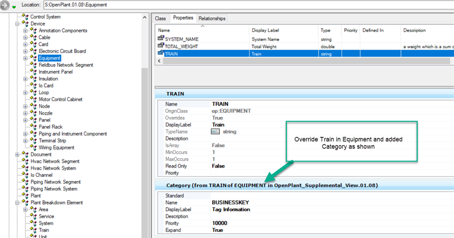
Task: Select the System tree item
Action: (46, 223)
